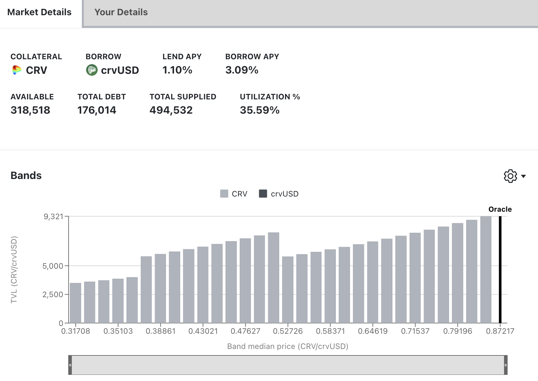This screenshot has height=381, width=538.
Task: Click the CRV collateral token icon
Action: (x=16, y=70)
